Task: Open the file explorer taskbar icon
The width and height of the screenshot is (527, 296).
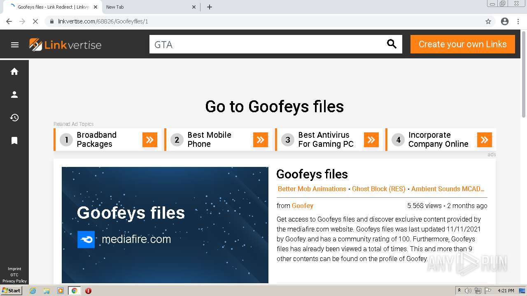Action: (47, 291)
